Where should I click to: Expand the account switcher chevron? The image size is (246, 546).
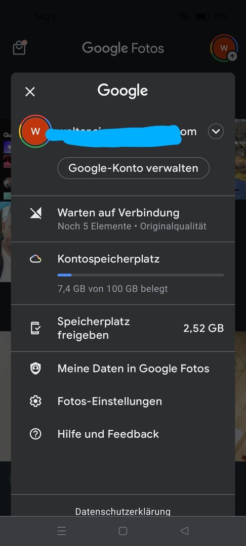(216, 131)
